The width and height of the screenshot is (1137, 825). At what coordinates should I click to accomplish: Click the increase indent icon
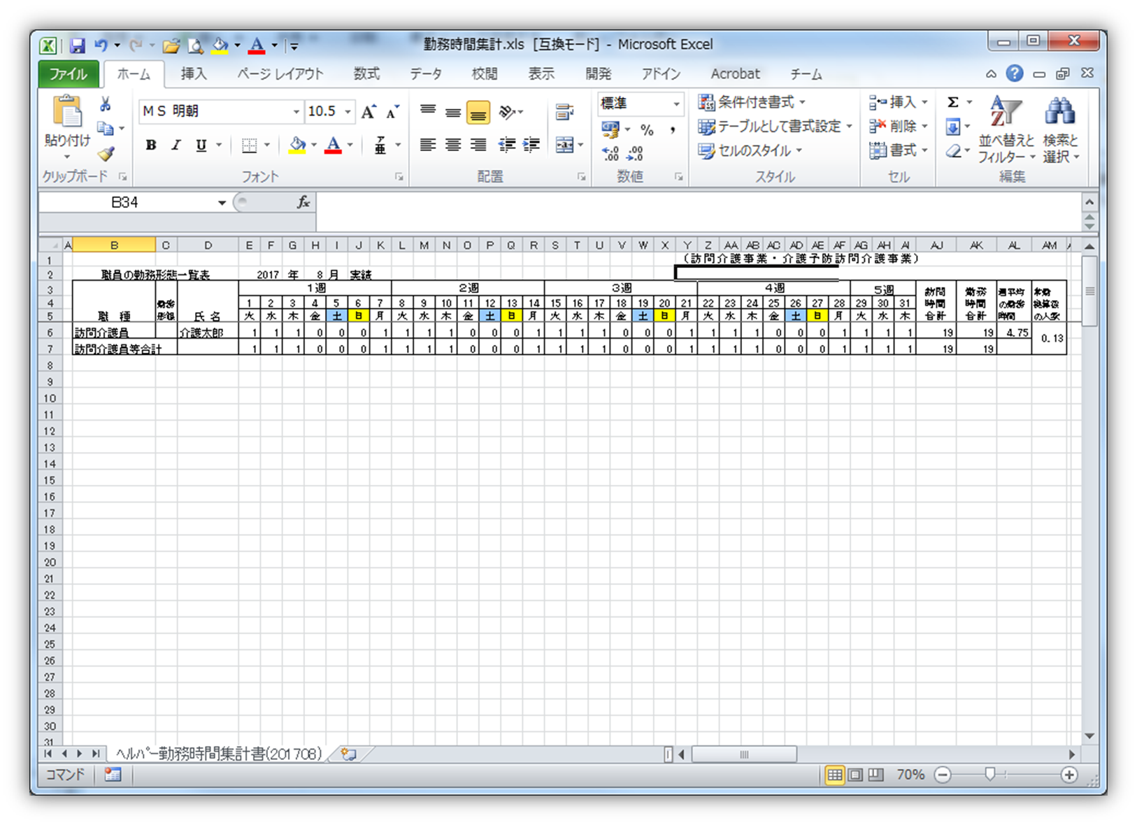(531, 145)
